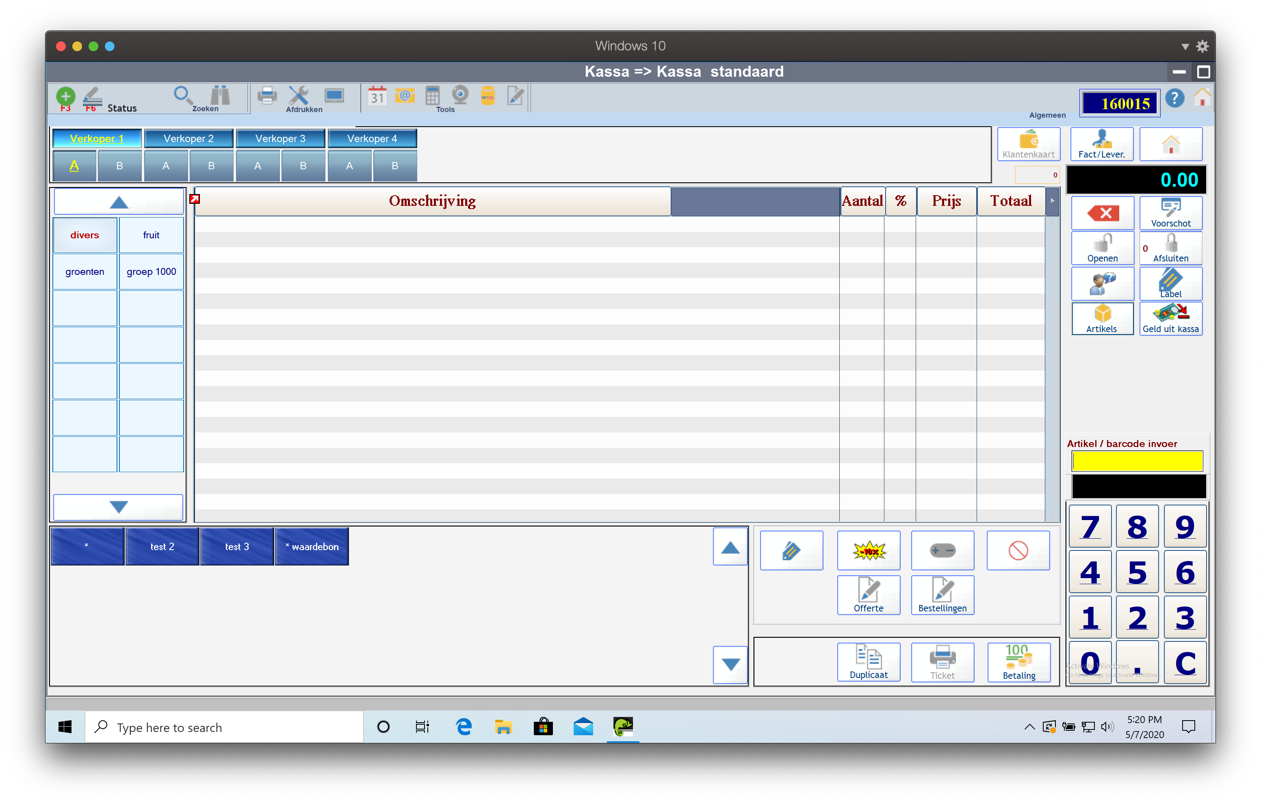Viewport: 1261px width, 803px height.
Task: Click the yellow barcode invoer field
Action: point(1137,461)
